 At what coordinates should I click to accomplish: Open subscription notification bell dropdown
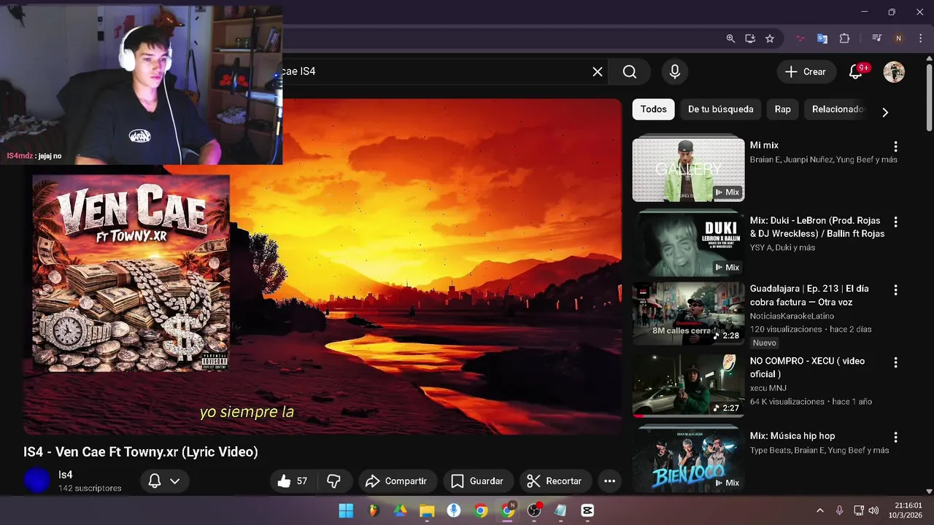pos(164,481)
